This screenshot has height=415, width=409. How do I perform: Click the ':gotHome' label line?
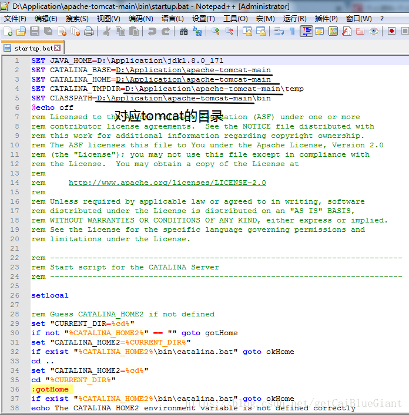coord(50,389)
